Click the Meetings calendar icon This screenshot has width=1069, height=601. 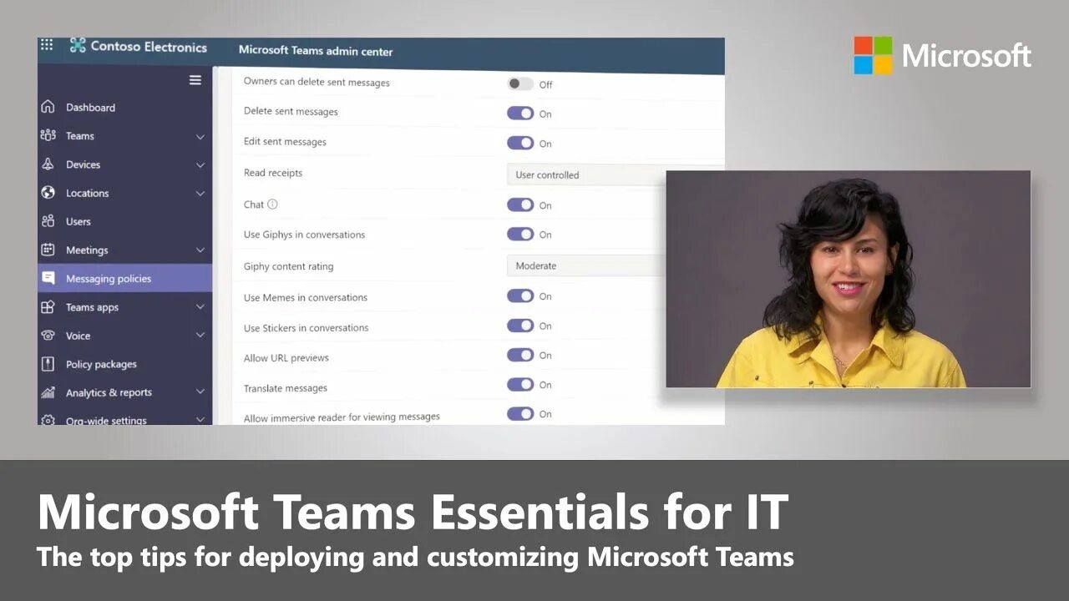tap(48, 250)
